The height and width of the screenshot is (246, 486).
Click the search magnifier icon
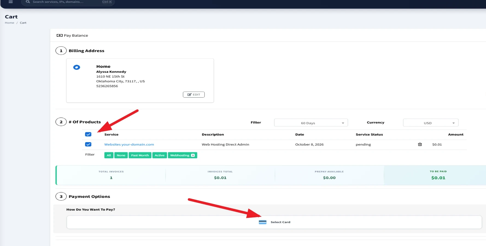[x=28, y=2]
